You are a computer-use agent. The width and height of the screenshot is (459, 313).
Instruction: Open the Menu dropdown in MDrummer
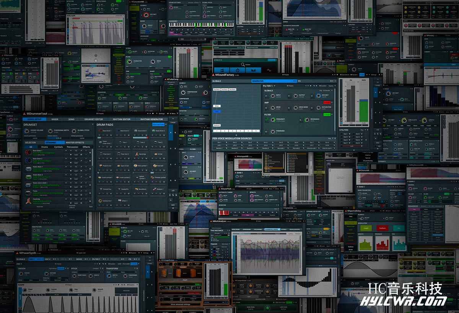click(173, 113)
